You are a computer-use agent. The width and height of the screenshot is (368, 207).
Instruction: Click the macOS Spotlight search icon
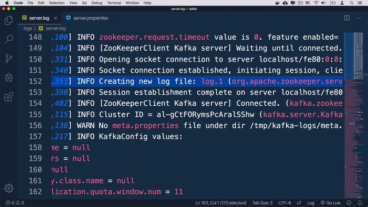tap(351, 3)
